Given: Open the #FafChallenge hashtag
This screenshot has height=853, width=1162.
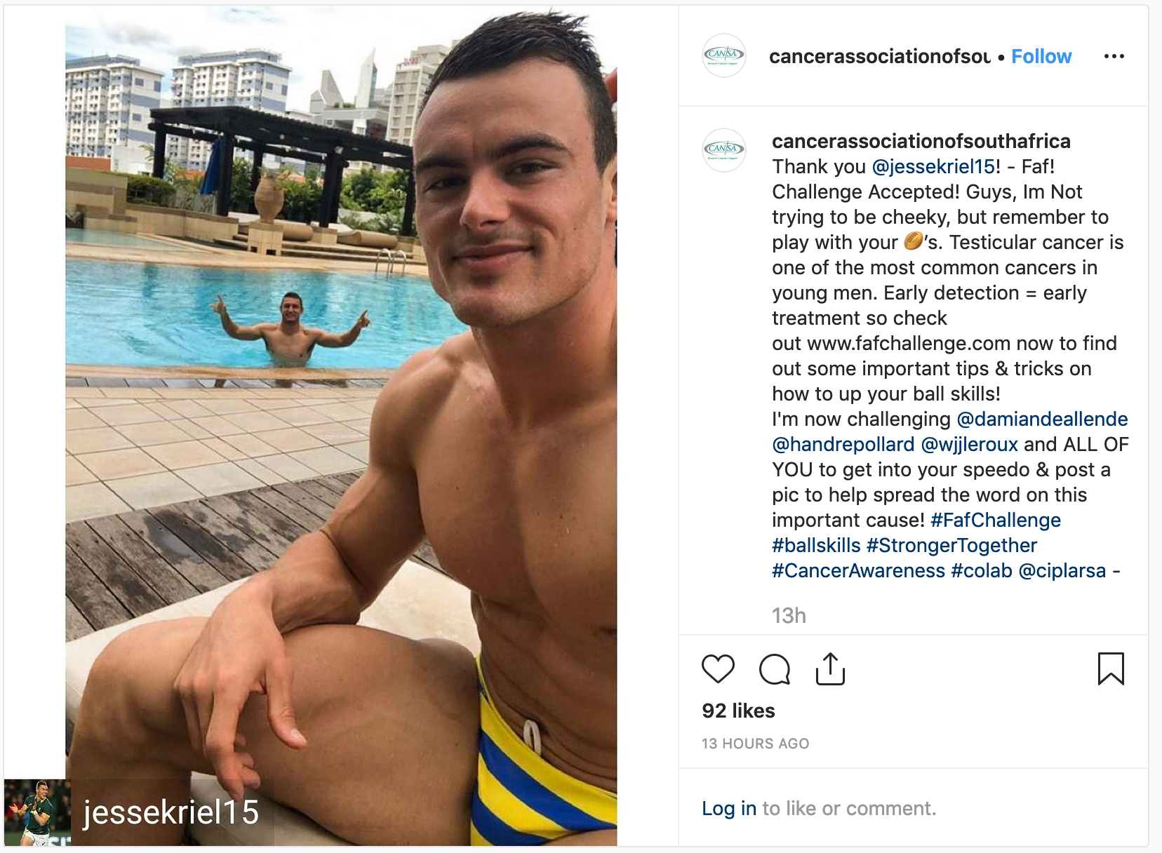Looking at the screenshot, I should 996,520.
